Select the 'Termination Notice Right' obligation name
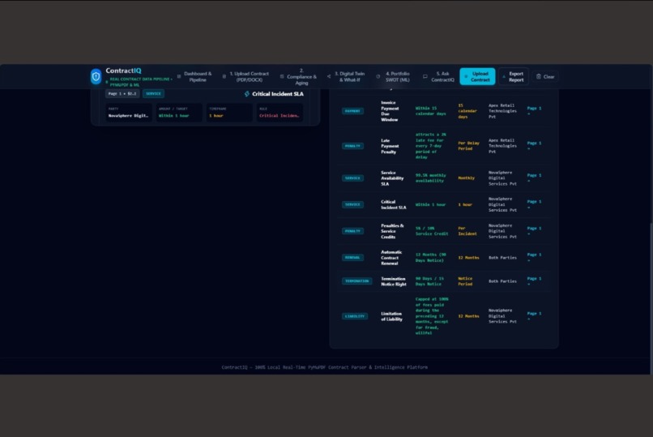 (x=394, y=281)
